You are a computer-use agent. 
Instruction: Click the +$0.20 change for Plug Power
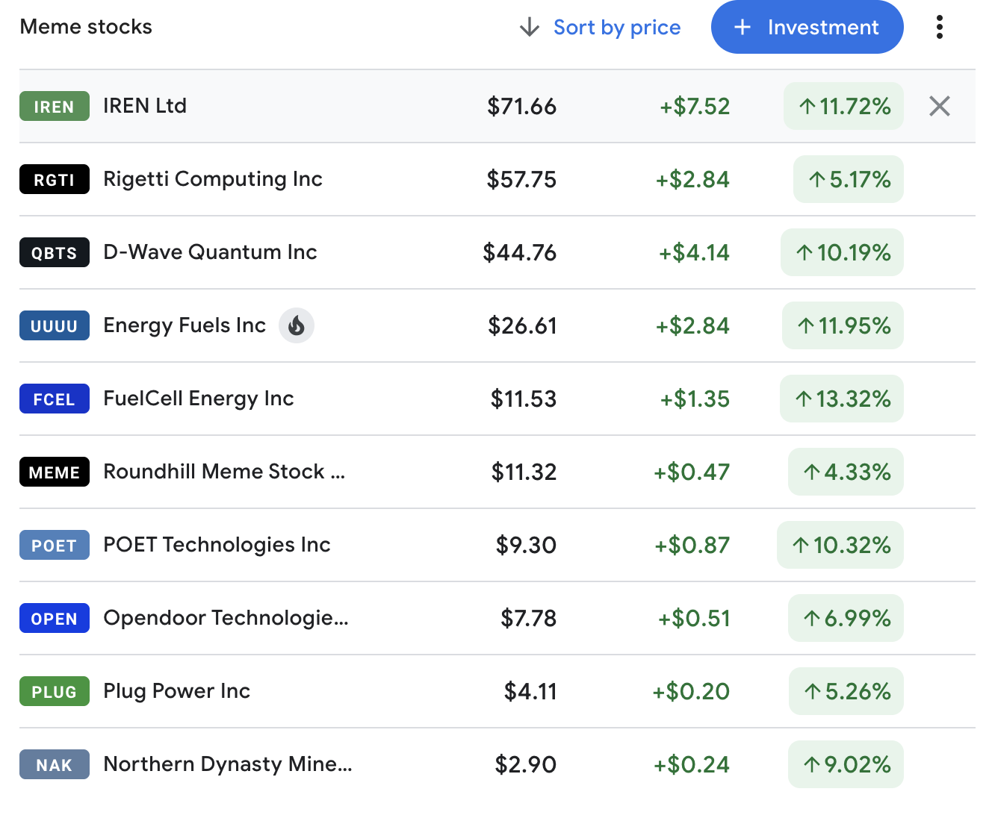(691, 691)
